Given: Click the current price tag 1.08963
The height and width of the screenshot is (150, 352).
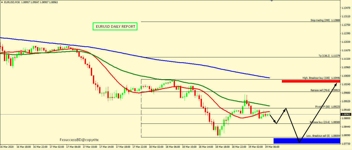Looking at the screenshot, I should coord(346,114).
